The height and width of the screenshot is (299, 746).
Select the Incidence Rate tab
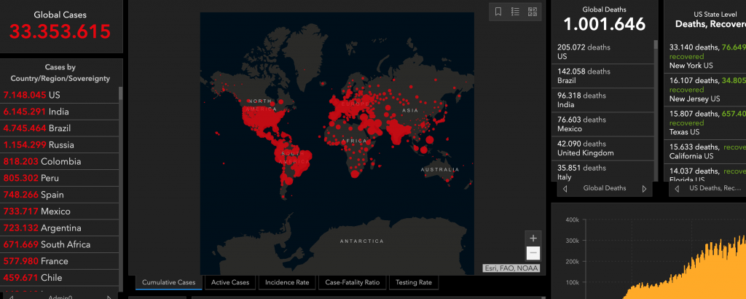tap(286, 282)
